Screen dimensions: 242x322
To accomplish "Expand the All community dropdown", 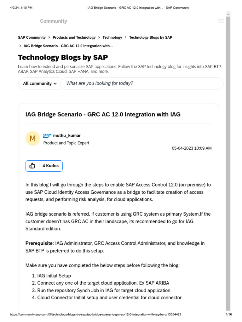I will click(x=39, y=83).
